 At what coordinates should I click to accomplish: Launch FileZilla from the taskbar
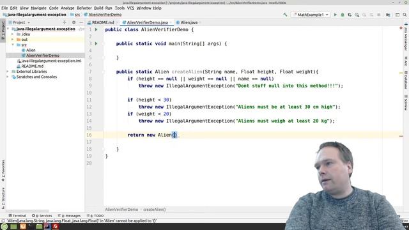56,226
